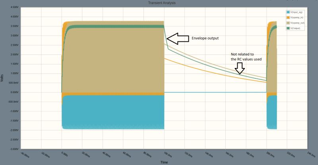Screen dimensions: 318x165
Task: Click the Time axis label
Action: tap(164, 162)
